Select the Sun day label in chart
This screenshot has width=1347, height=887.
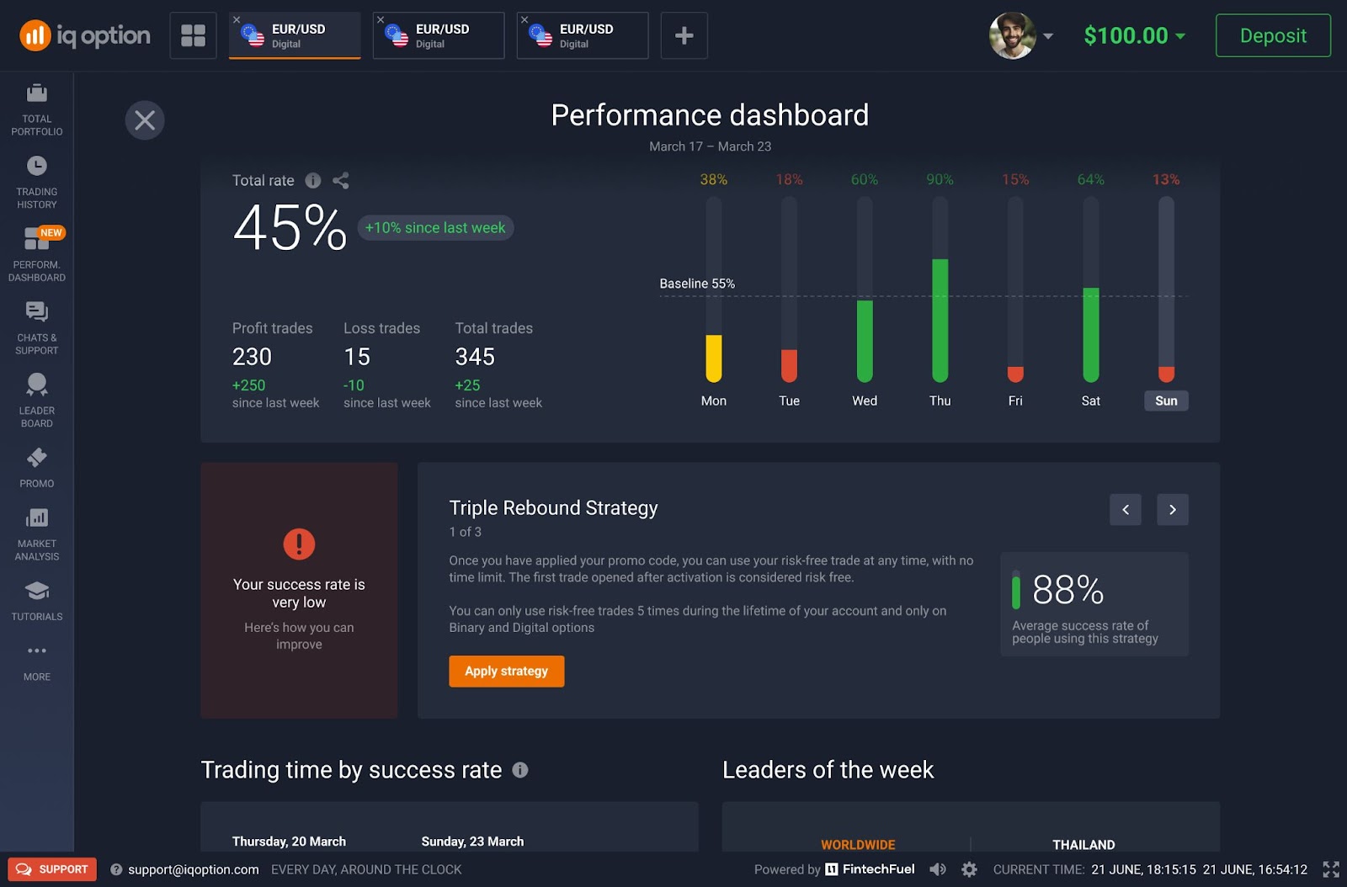click(1166, 401)
